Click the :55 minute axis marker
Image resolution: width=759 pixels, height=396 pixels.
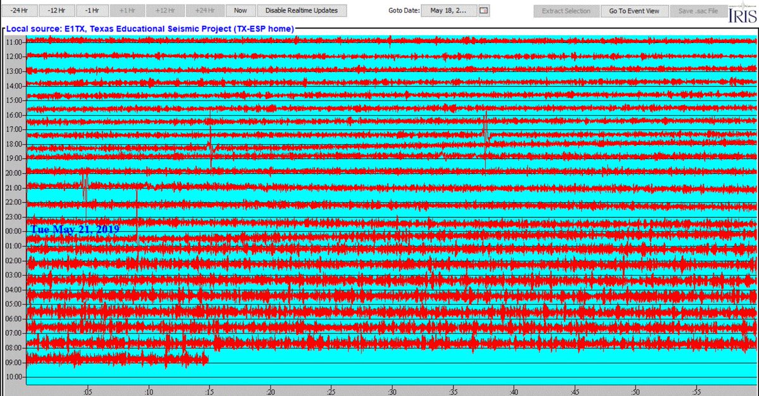point(697,391)
